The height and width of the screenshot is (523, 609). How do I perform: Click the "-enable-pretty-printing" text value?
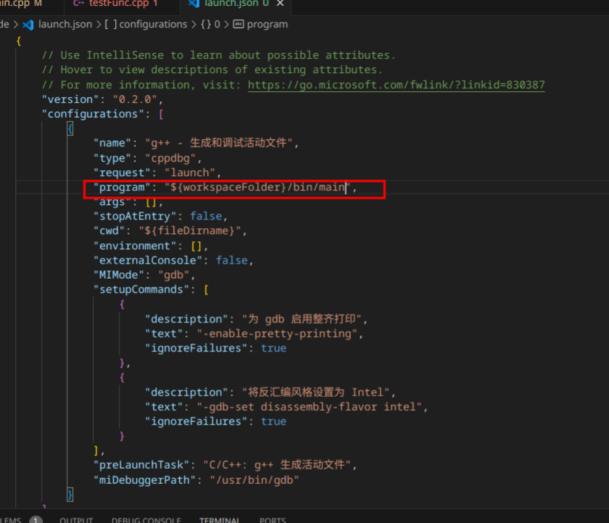(x=277, y=334)
